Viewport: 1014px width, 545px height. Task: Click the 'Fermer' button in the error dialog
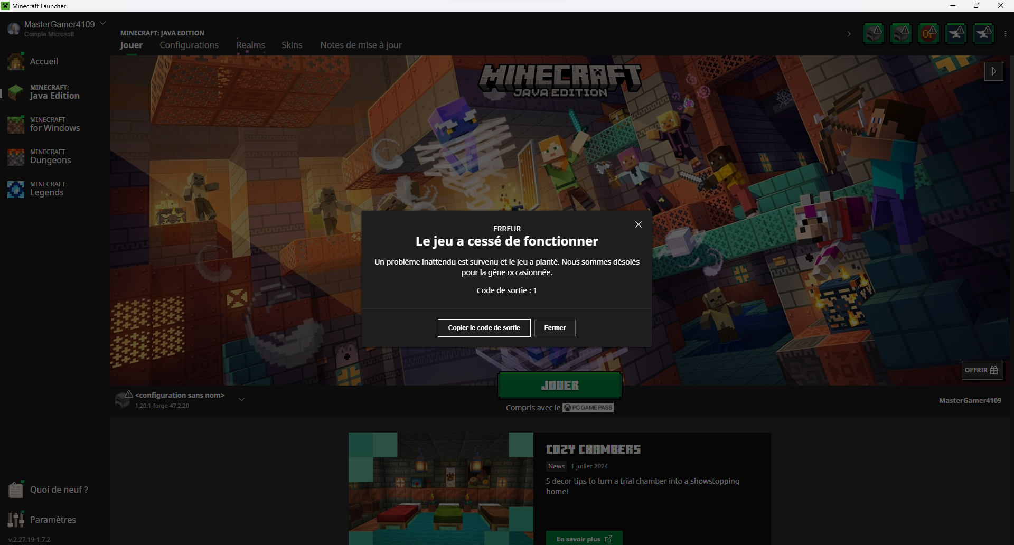(x=555, y=328)
